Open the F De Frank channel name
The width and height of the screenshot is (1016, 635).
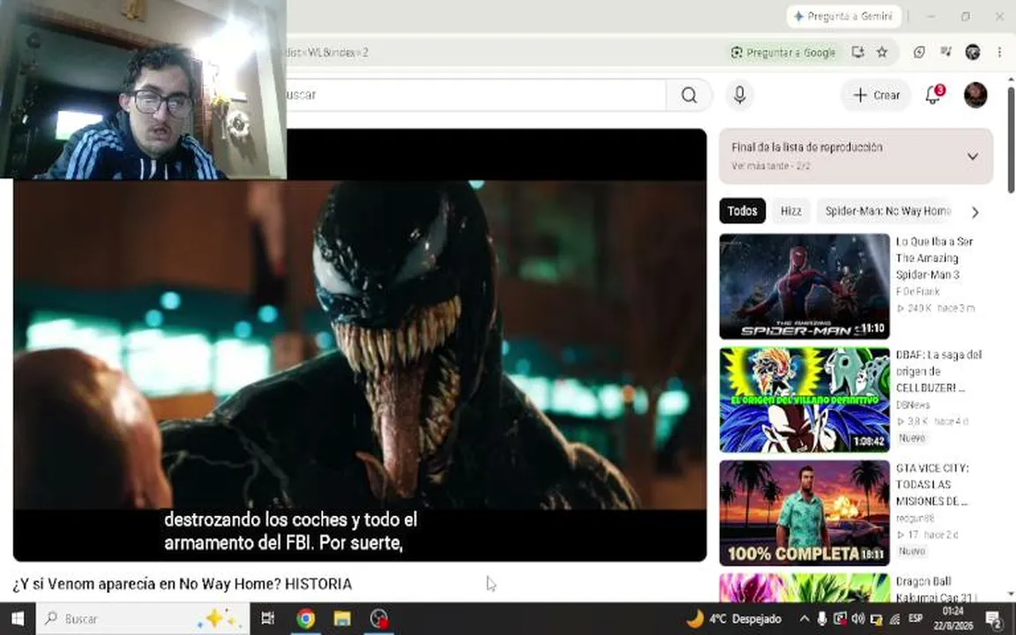tap(917, 292)
